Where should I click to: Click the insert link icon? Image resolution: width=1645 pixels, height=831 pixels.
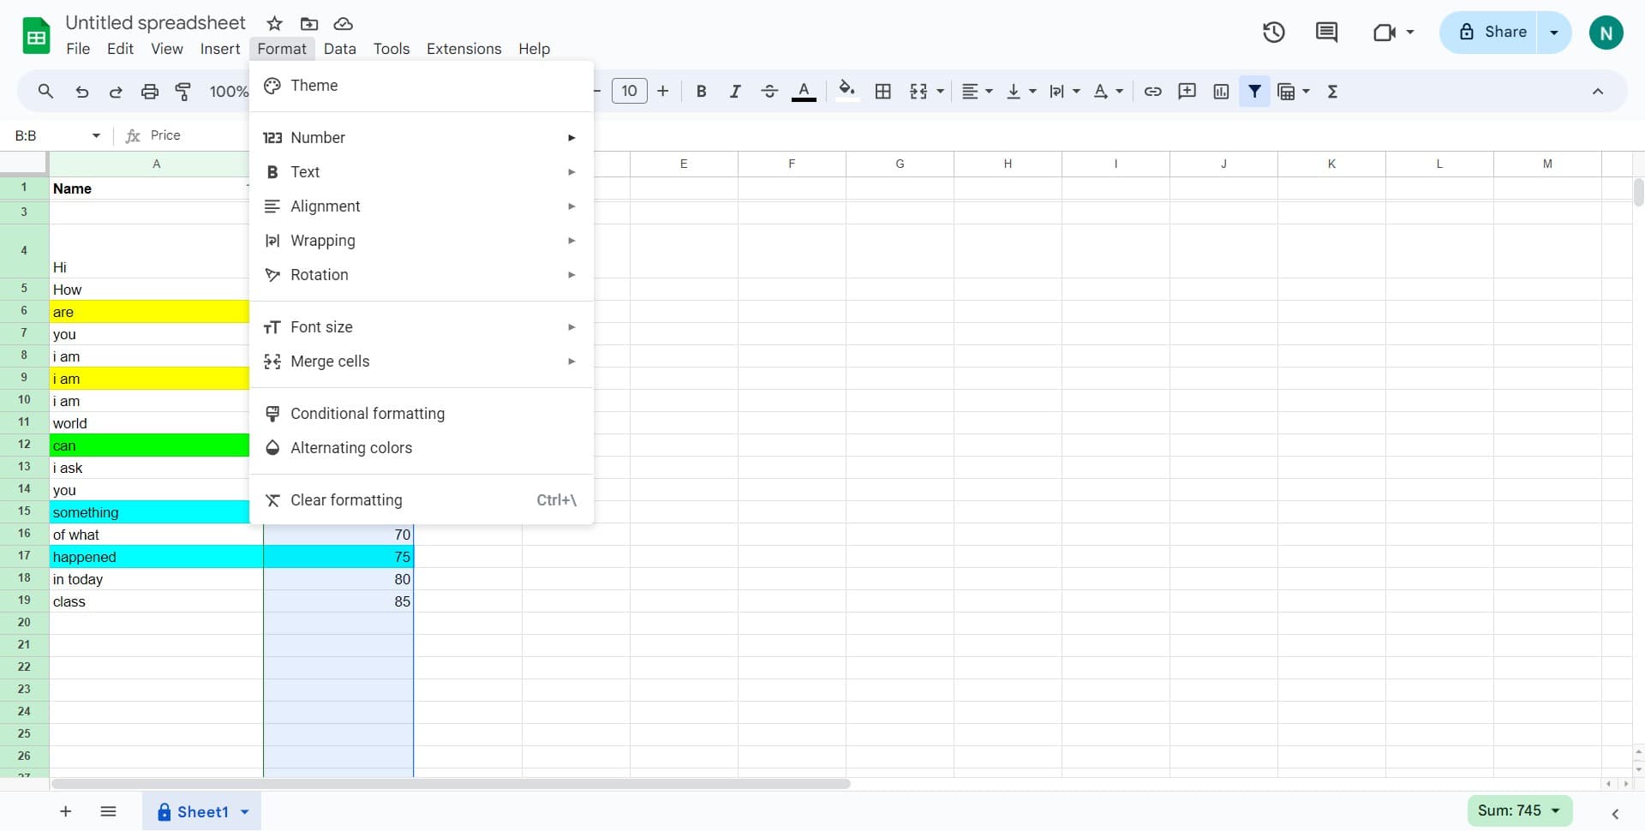pyautogui.click(x=1152, y=92)
